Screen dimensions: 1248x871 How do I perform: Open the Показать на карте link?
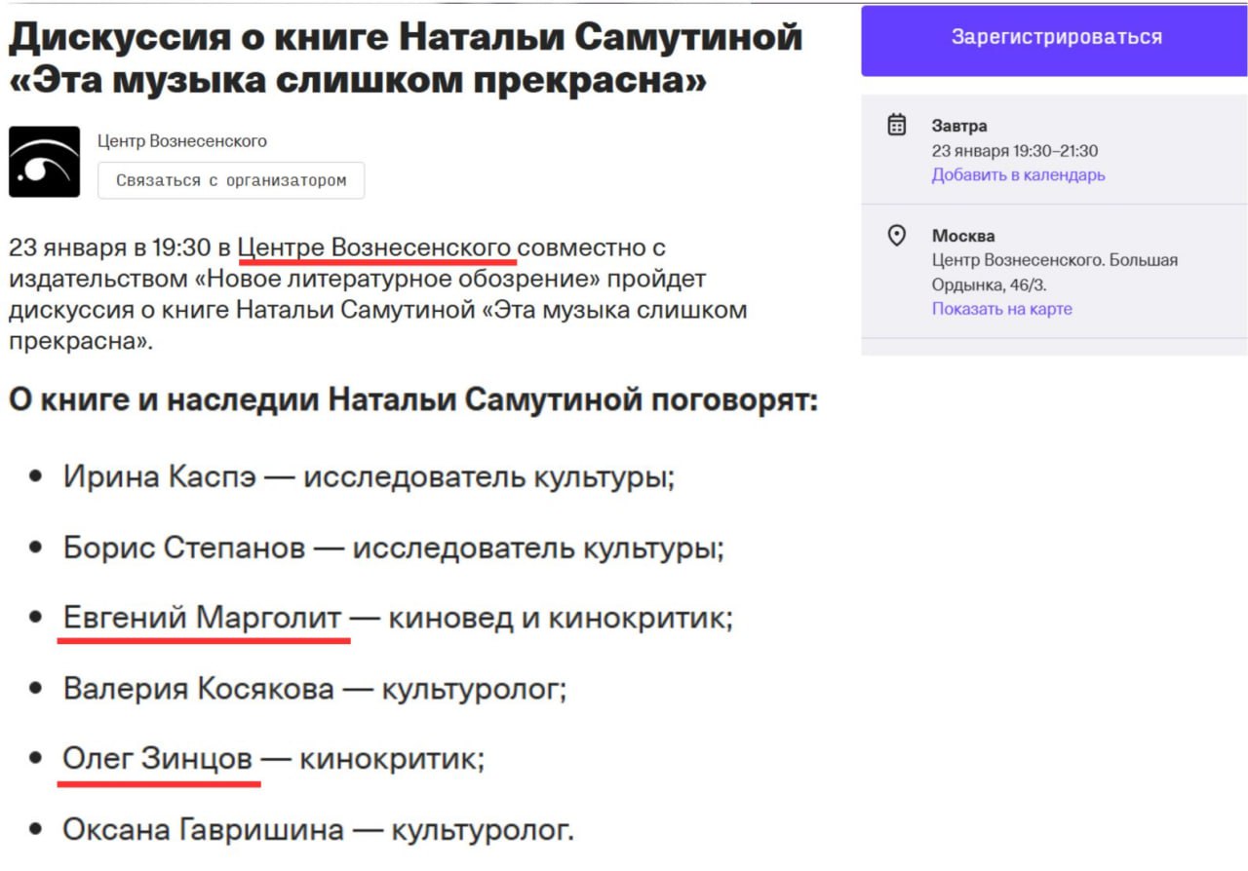[x=1001, y=309]
